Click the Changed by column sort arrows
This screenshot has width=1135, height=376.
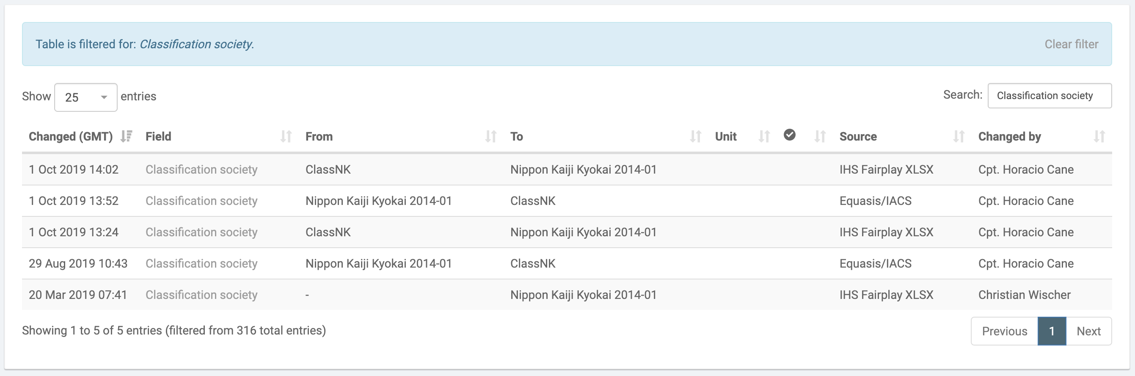pos(1099,137)
